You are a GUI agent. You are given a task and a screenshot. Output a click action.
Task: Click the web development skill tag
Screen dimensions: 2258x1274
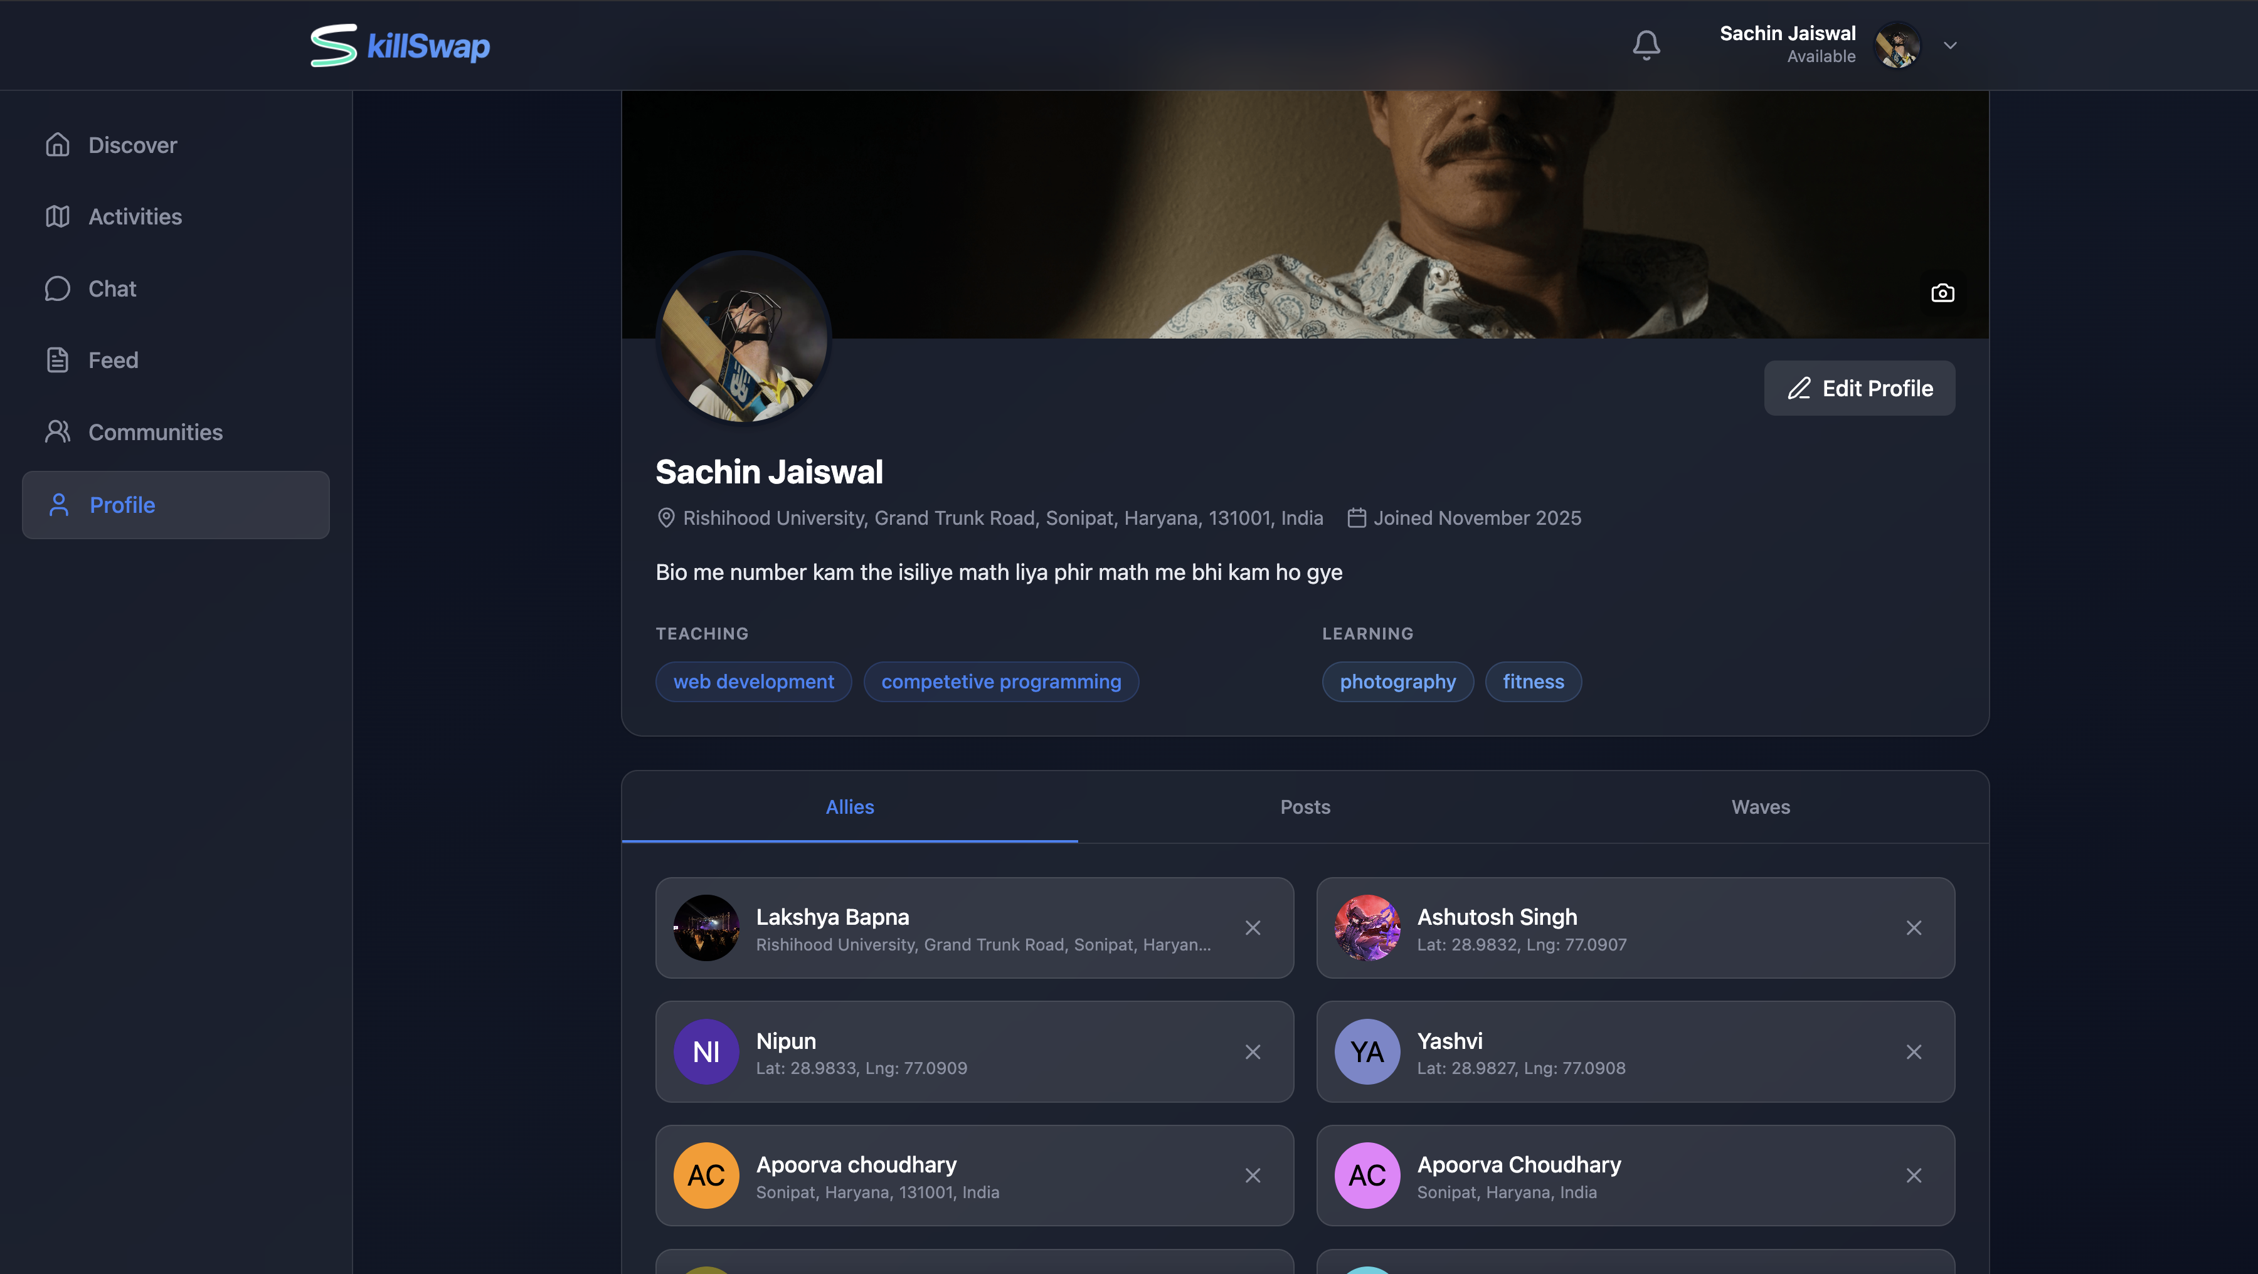coord(753,682)
